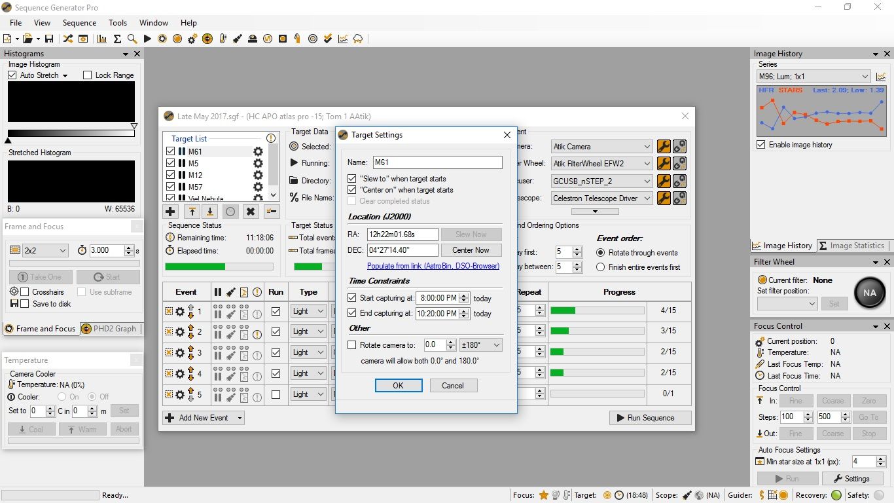This screenshot has height=503, width=894.
Task: Click the image statistics sigma icon
Action: click(x=118, y=39)
